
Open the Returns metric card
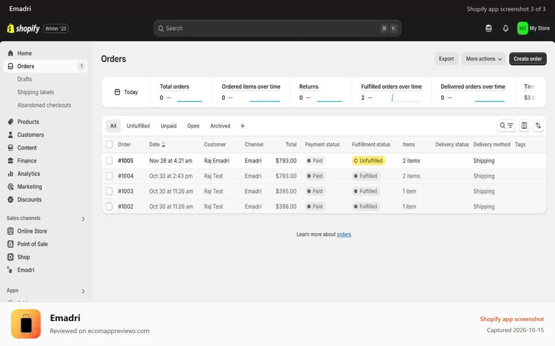pyautogui.click(x=321, y=92)
